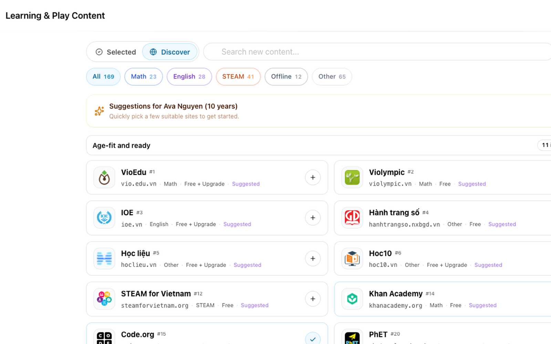Click the Khan Academy card title
Screen dimensions: 551x344
click(x=396, y=293)
